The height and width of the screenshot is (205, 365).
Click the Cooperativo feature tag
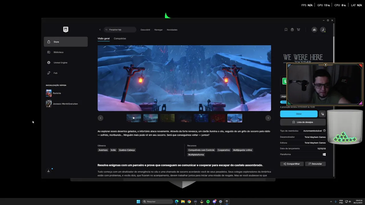pos(224,150)
